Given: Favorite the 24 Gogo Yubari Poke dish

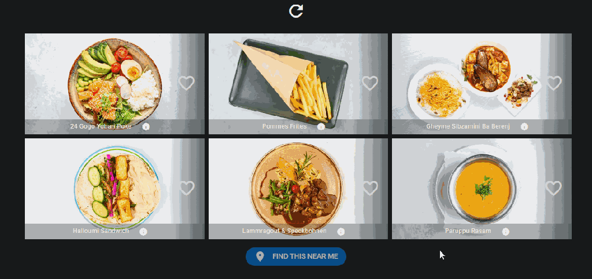Looking at the screenshot, I should (187, 83).
